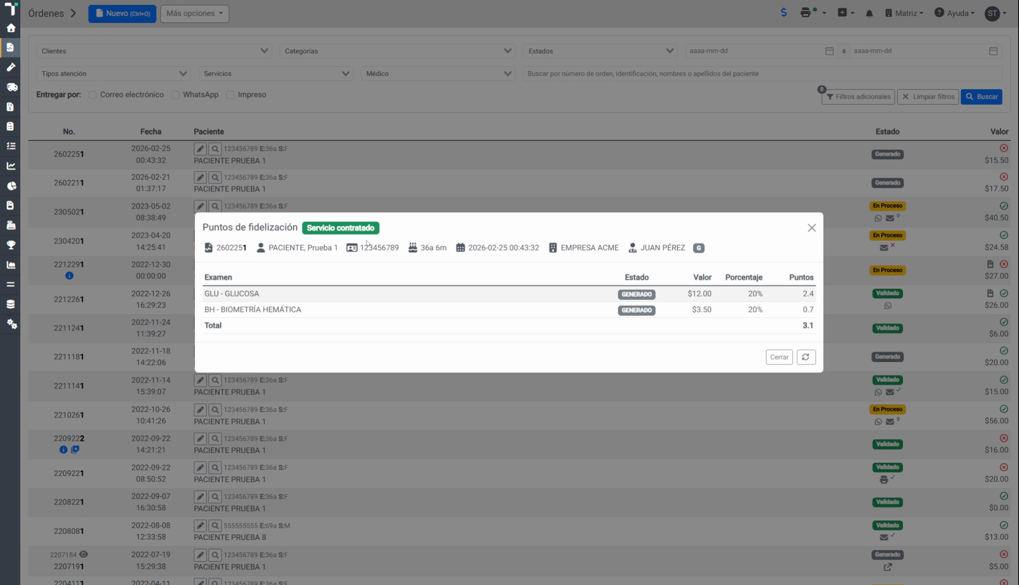Click the edit pencil icon on order 2602251
Viewport: 1019px width, 585px height.
200,149
